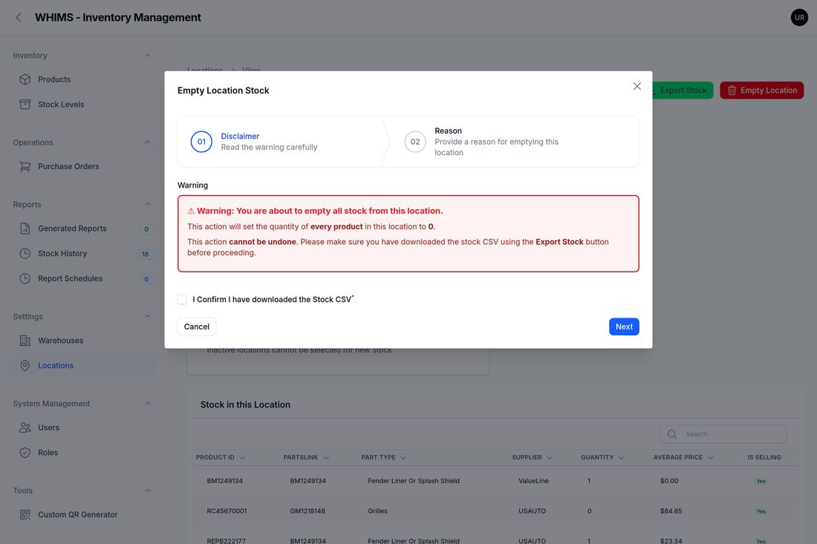Collapse the Operations sidebar section

pyautogui.click(x=148, y=142)
